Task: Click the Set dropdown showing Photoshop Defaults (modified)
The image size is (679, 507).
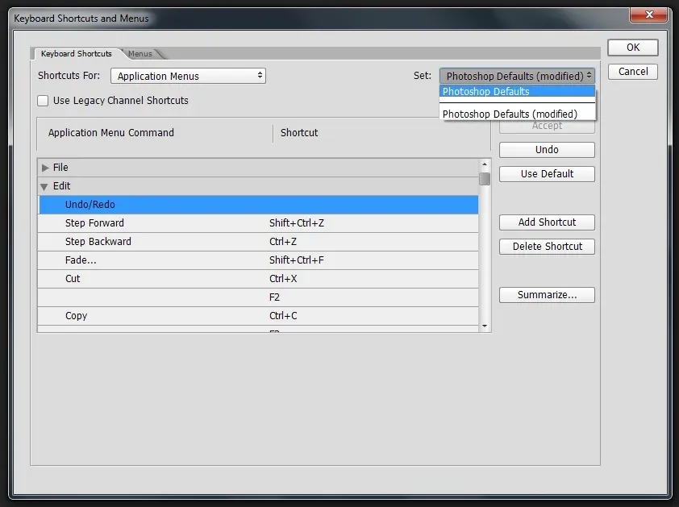Action: (x=517, y=76)
